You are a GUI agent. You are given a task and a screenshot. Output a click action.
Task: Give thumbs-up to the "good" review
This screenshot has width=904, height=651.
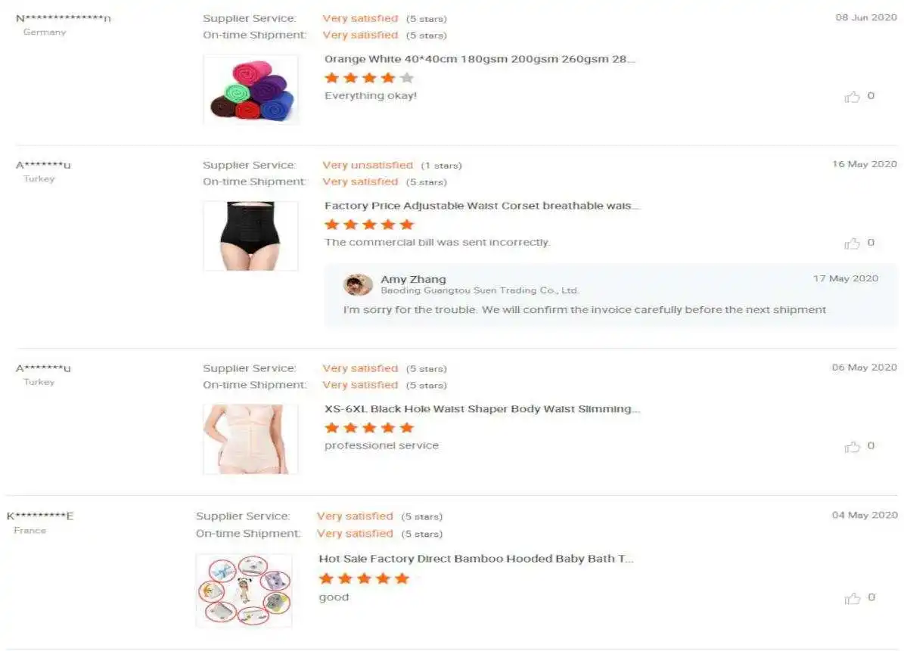click(852, 599)
